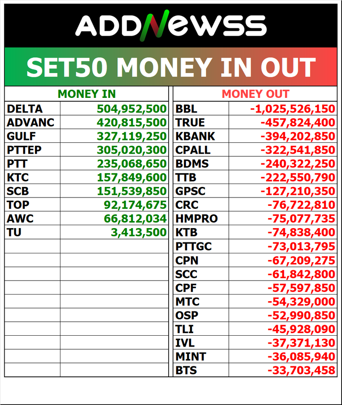Click the TRUE ticker in Money Out

click(x=190, y=123)
